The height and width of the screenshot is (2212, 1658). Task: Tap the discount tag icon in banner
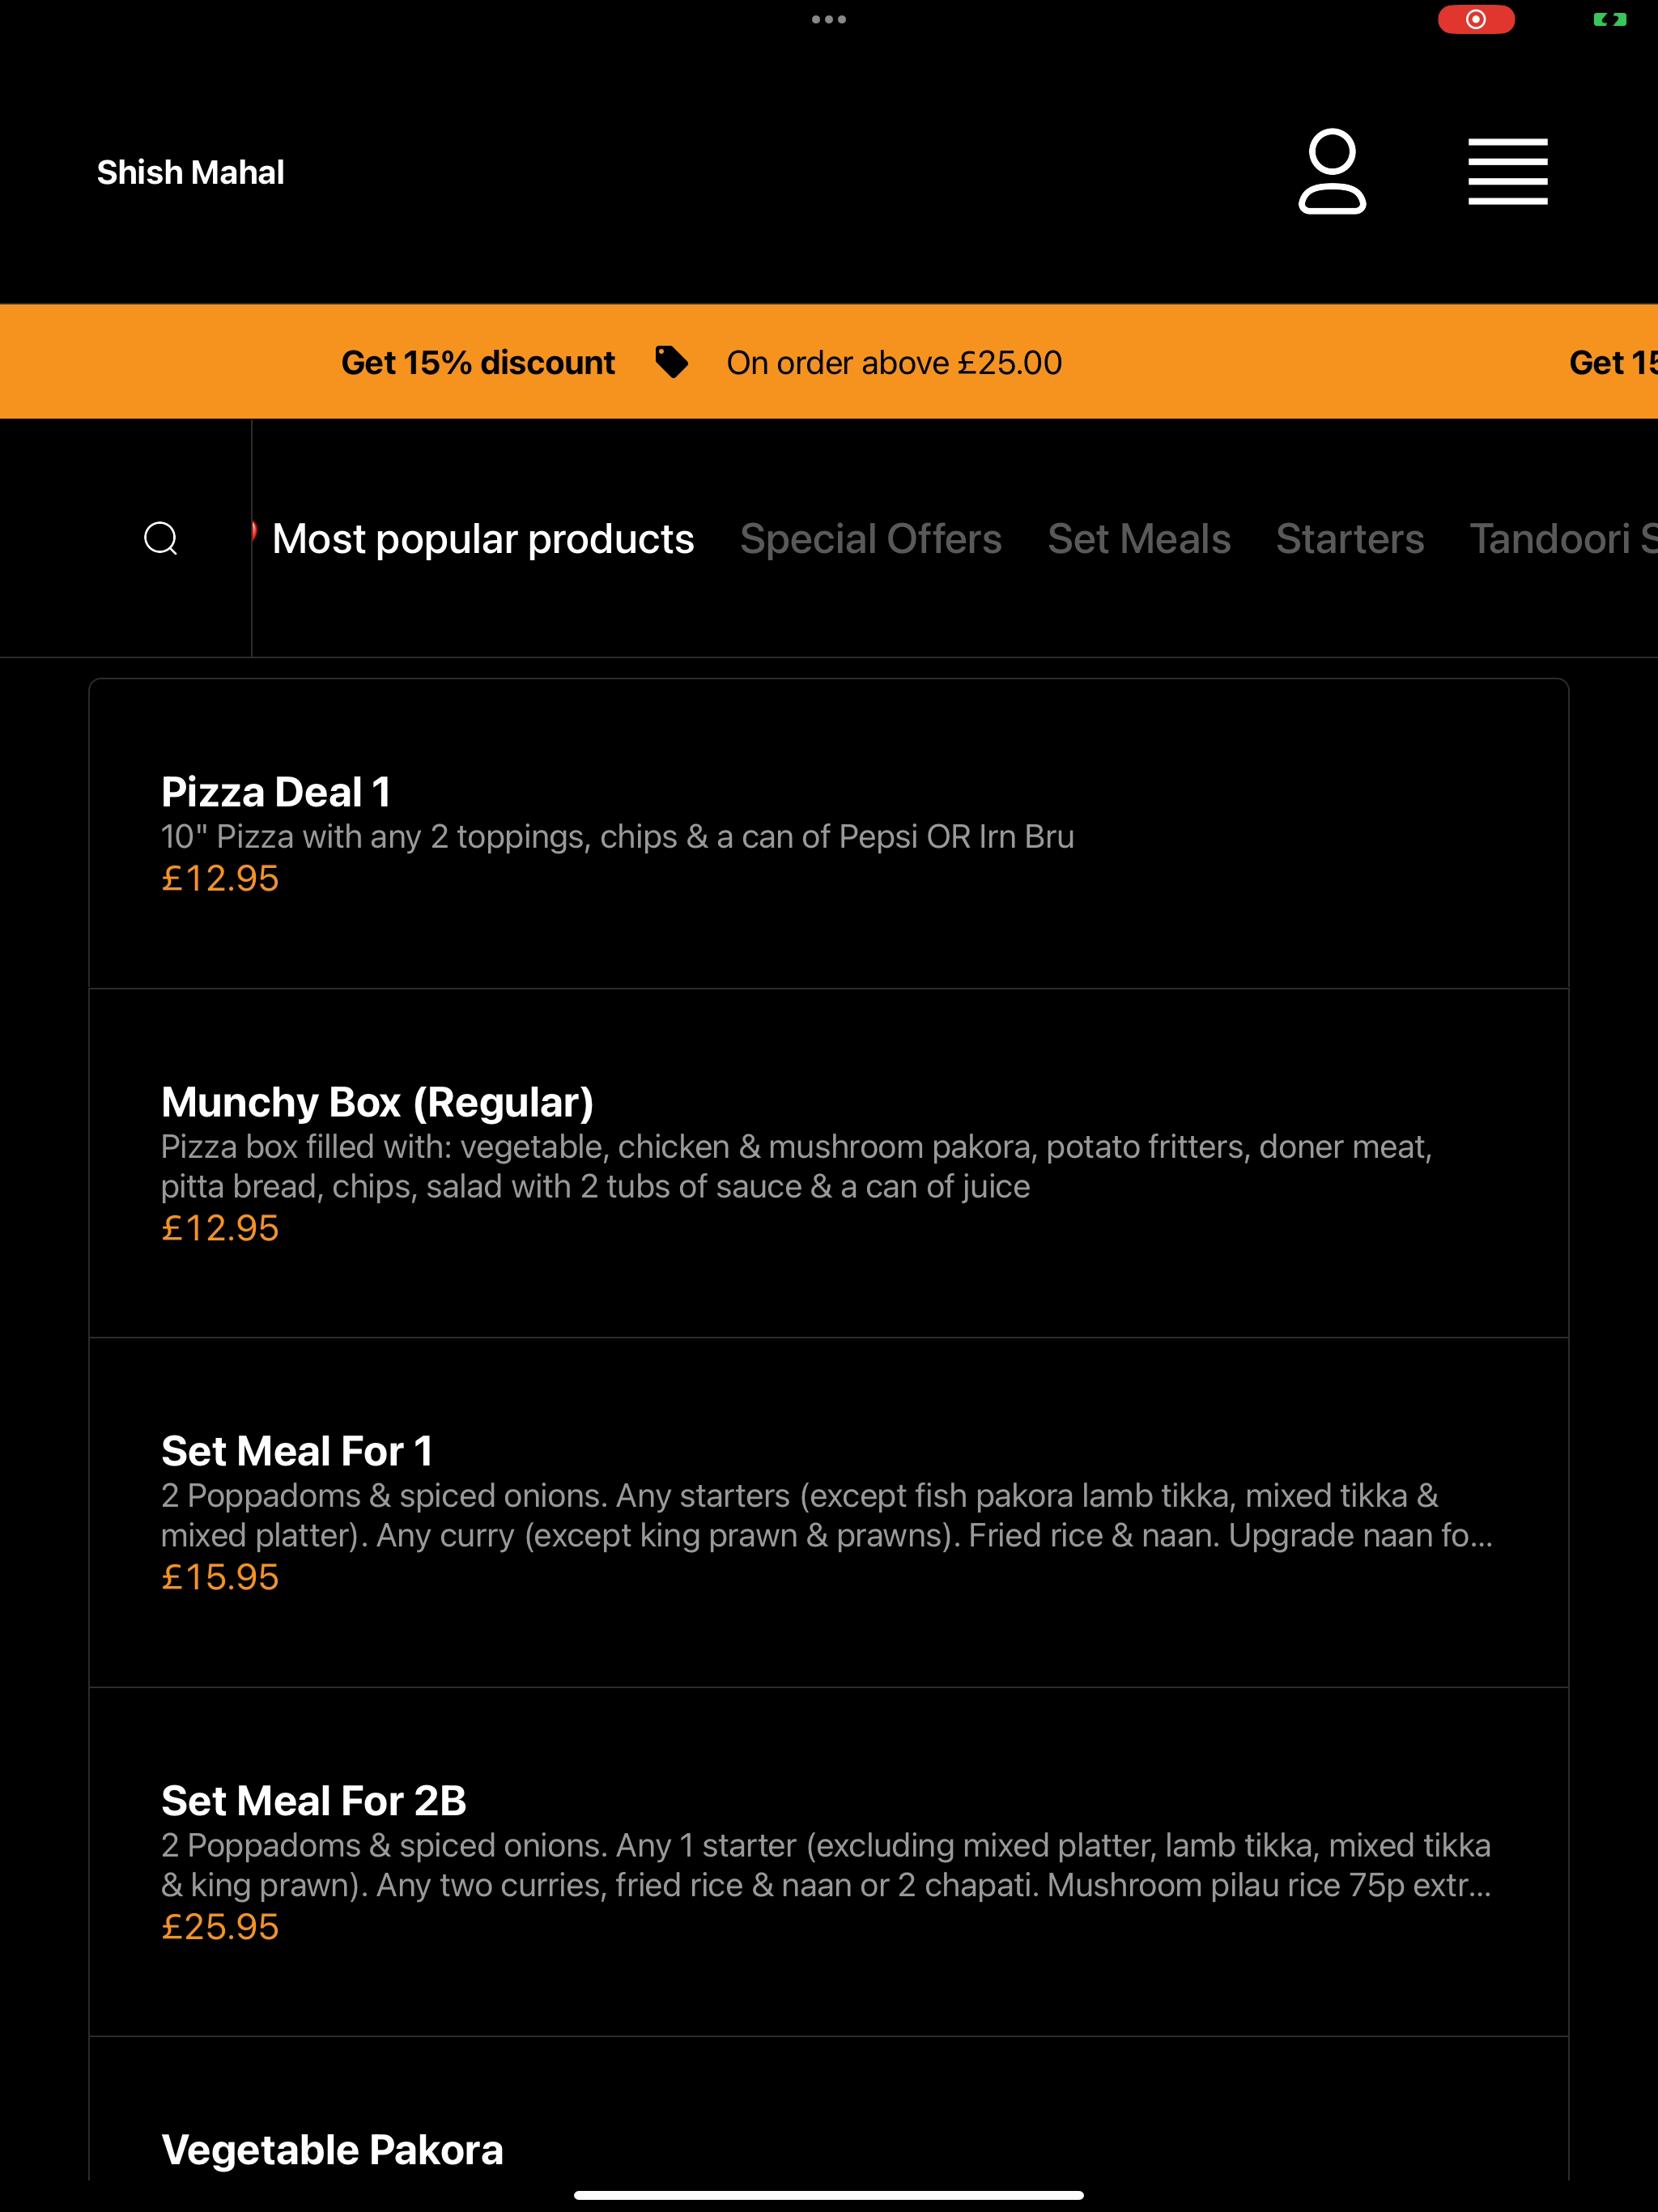[x=671, y=362]
